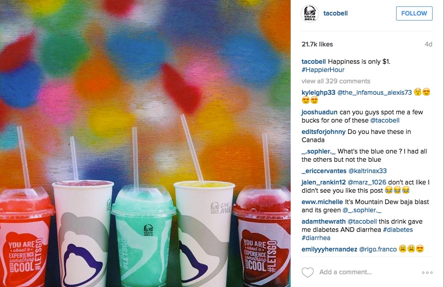Expand view all 329 comments
The image size is (444, 287).
click(336, 81)
